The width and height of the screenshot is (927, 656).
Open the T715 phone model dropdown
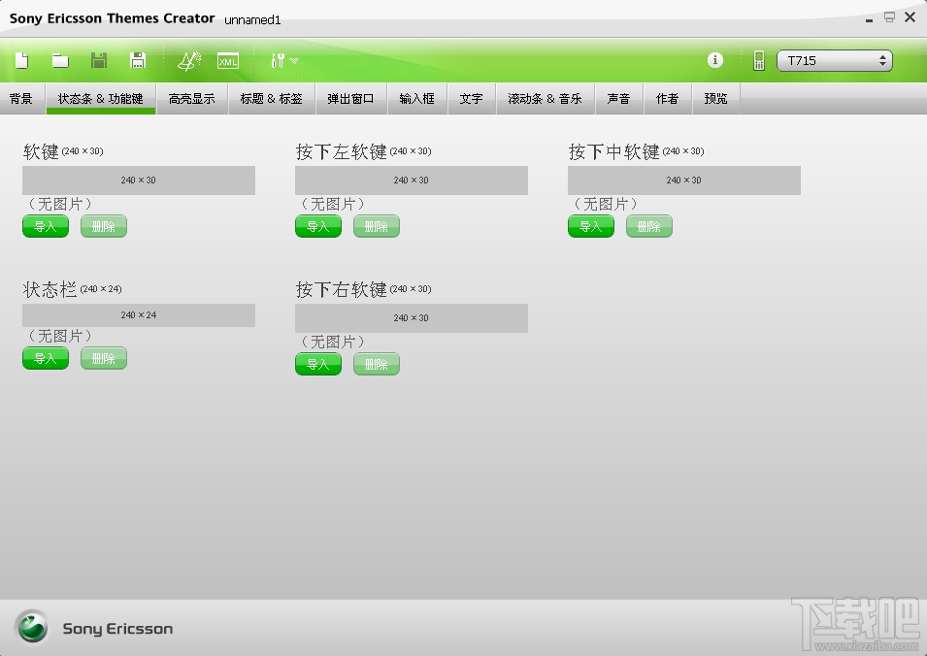tap(834, 61)
